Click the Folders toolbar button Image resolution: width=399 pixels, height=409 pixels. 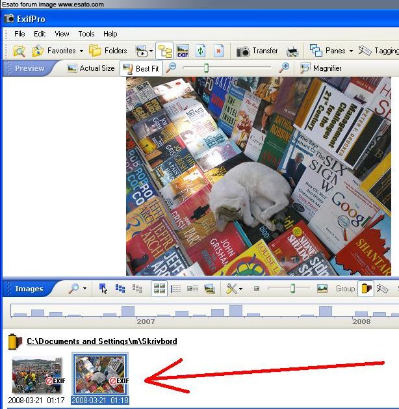(x=108, y=51)
